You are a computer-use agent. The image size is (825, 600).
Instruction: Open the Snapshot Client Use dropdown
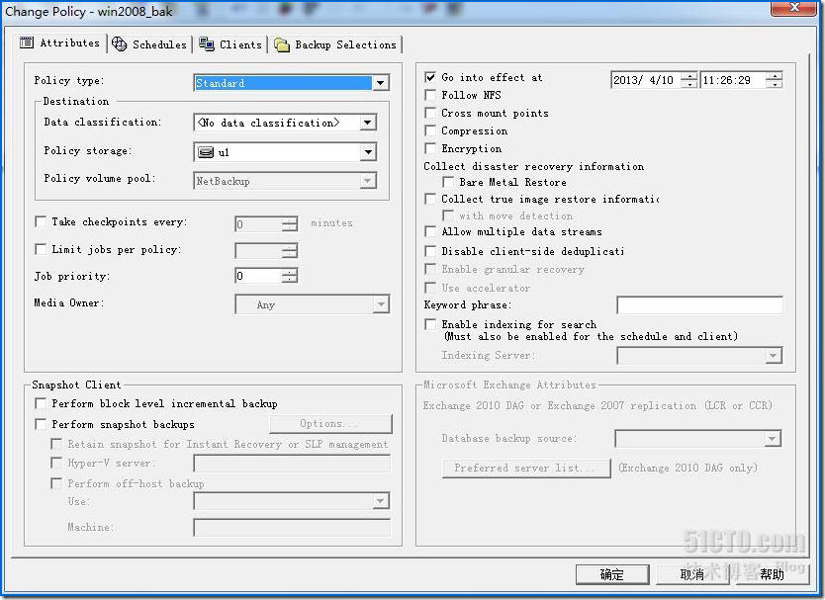pyautogui.click(x=381, y=501)
